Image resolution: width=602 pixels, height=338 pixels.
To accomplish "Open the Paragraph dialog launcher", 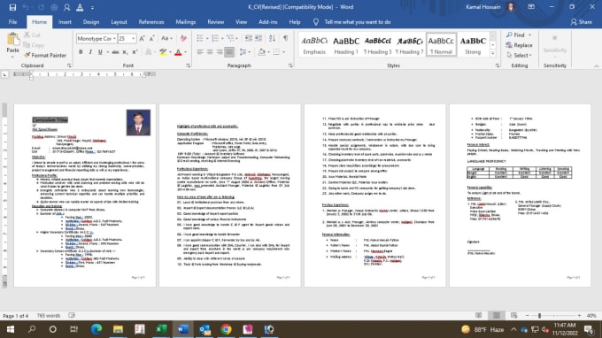I will click(x=290, y=65).
